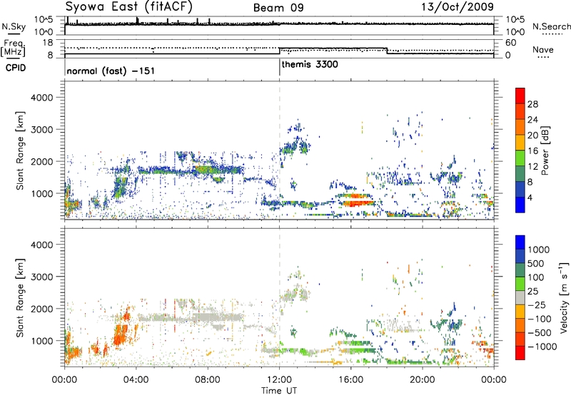Select the "themis 3300" CPID entry

310,65
